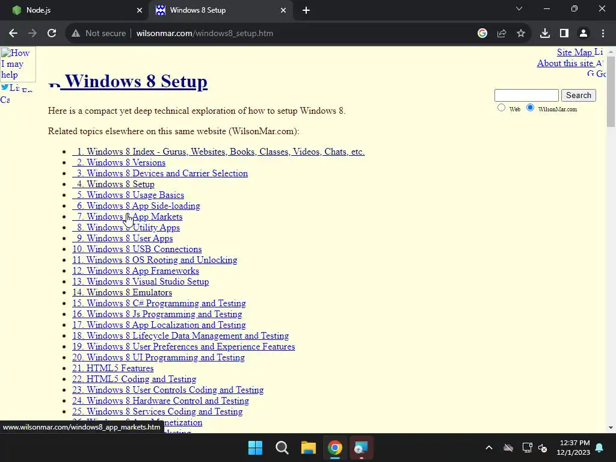Close the Windows 8 Setup tab
The width and height of the screenshot is (616, 462).
coord(283,10)
